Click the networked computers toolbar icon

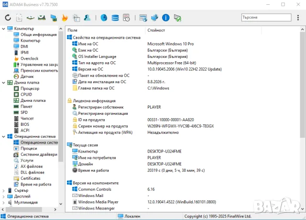154,18
